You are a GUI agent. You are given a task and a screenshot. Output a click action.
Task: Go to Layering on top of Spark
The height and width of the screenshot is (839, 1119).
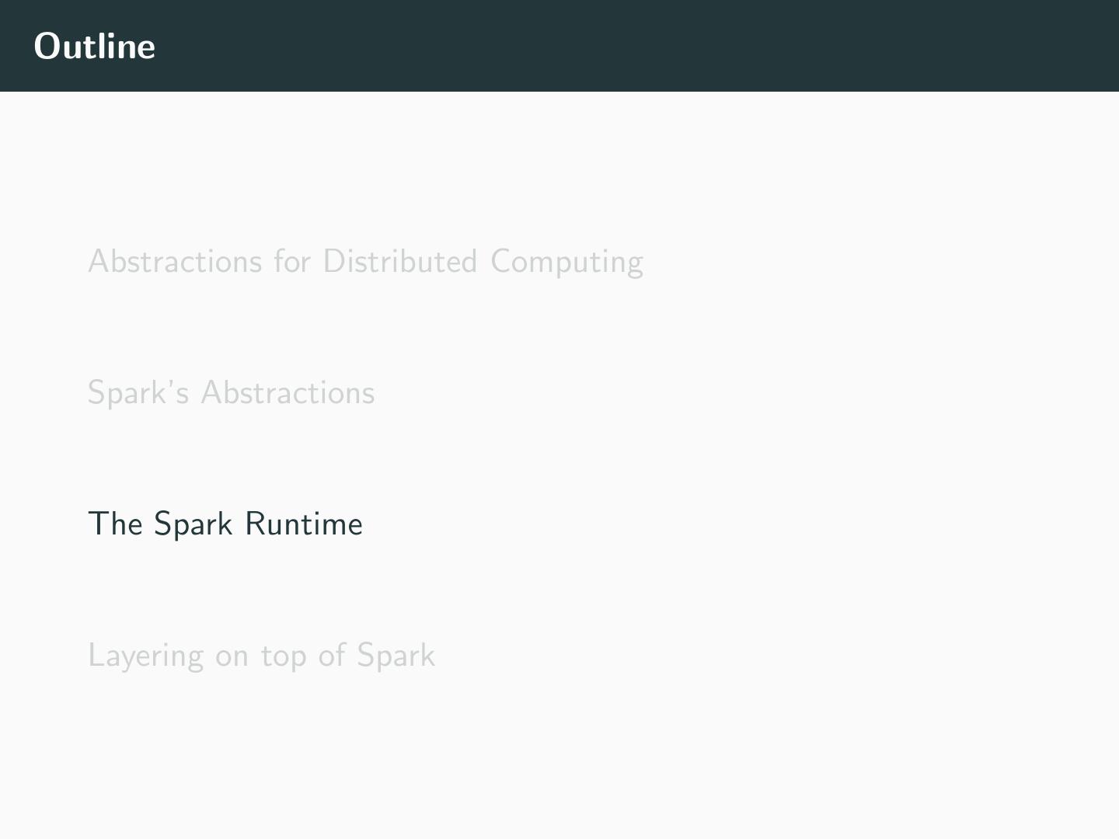coord(261,656)
